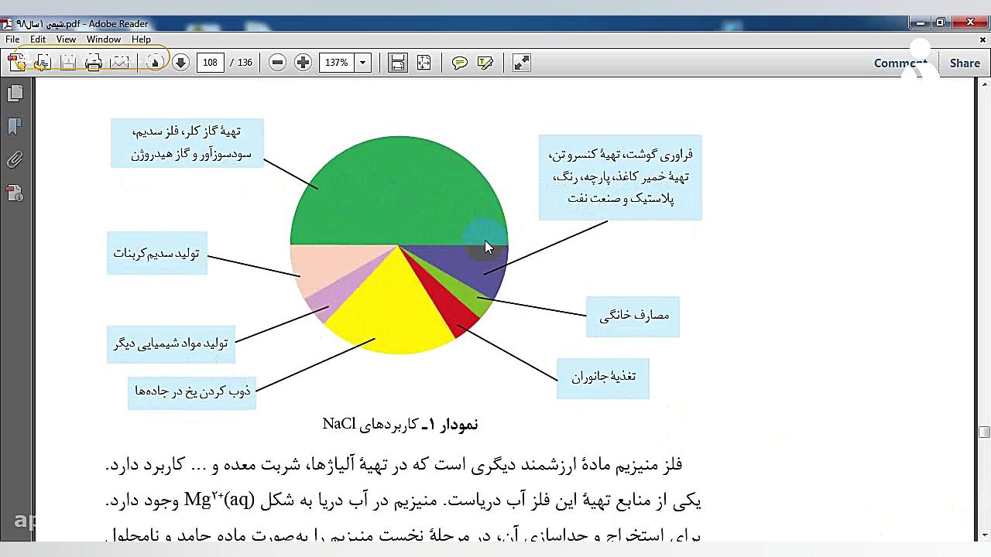Open the zoom percentage dropdown

tap(361, 62)
